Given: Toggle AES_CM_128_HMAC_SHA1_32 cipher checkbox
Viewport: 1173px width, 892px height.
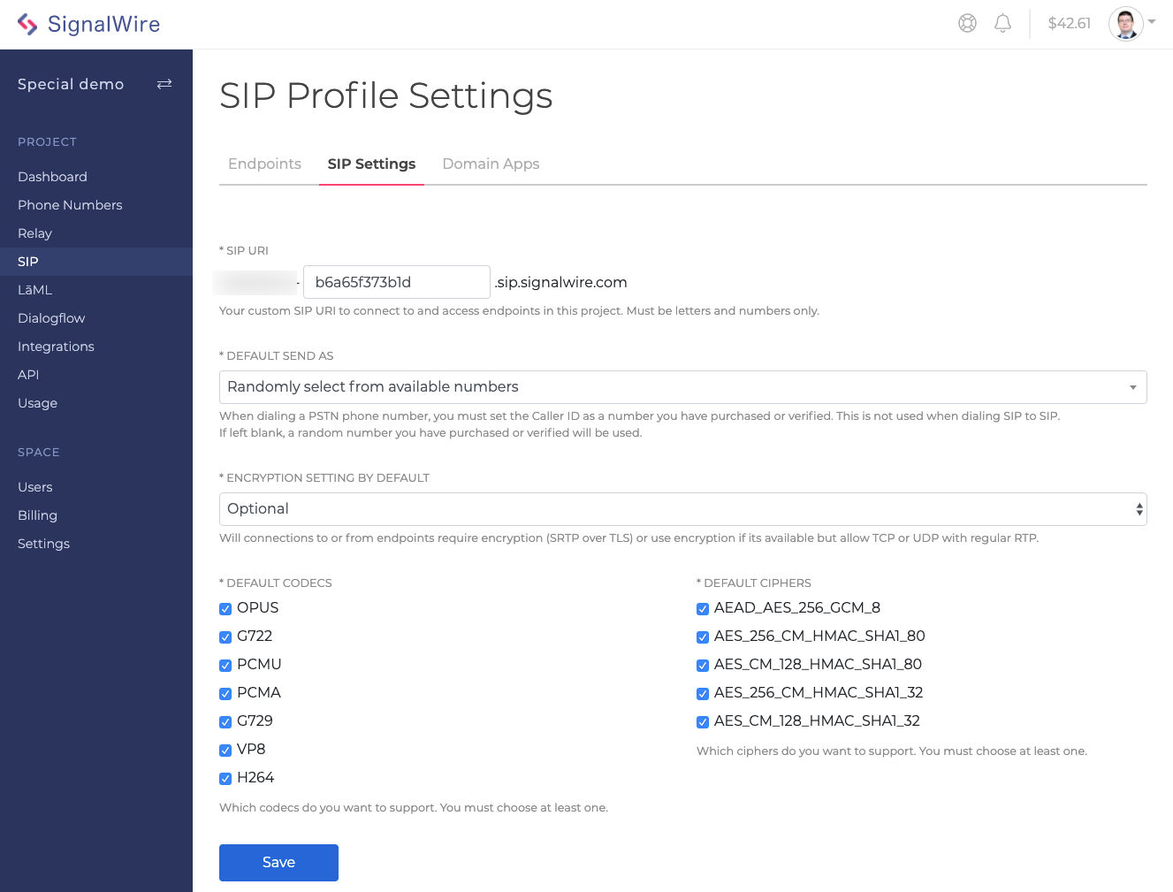Looking at the screenshot, I should pos(703,722).
